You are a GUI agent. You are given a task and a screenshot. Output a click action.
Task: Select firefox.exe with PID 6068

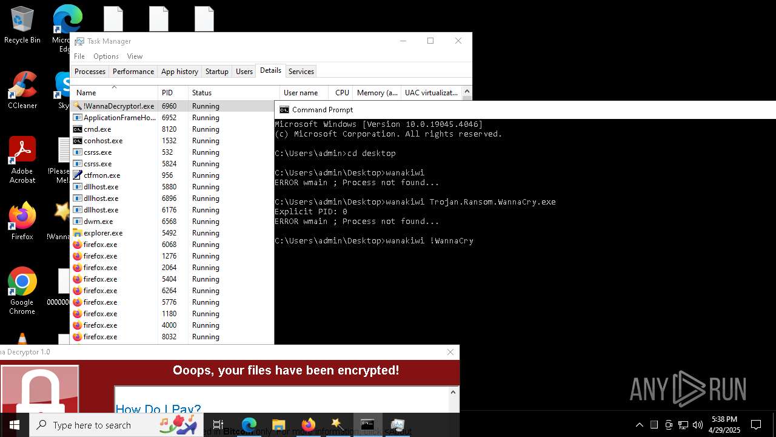click(x=172, y=245)
